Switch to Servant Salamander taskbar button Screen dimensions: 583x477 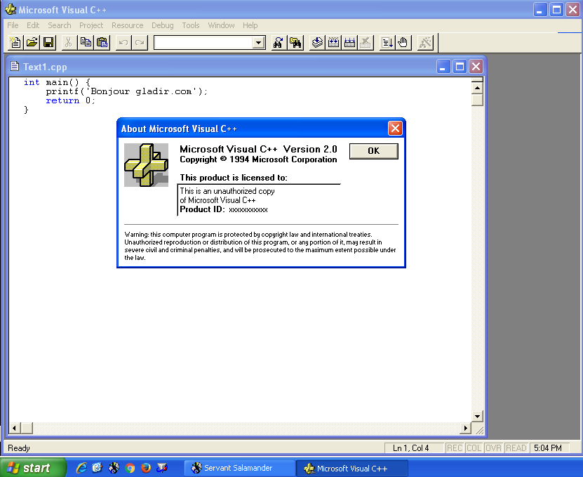pyautogui.click(x=240, y=468)
